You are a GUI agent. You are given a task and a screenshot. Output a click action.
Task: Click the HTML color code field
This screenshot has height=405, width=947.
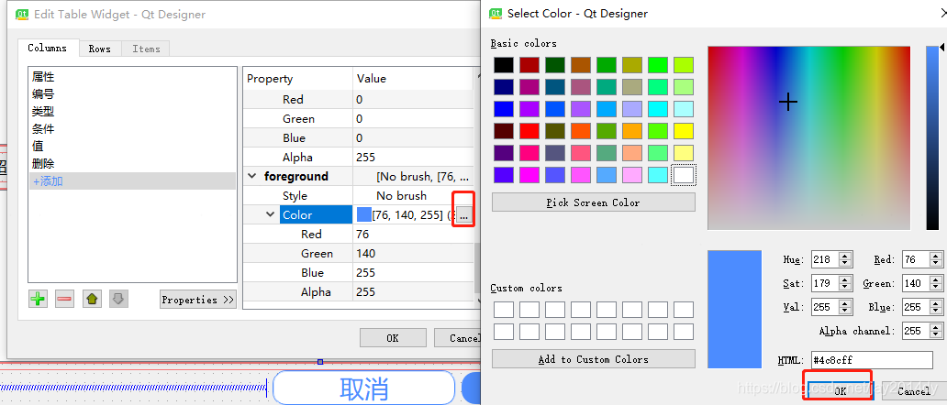(x=872, y=360)
